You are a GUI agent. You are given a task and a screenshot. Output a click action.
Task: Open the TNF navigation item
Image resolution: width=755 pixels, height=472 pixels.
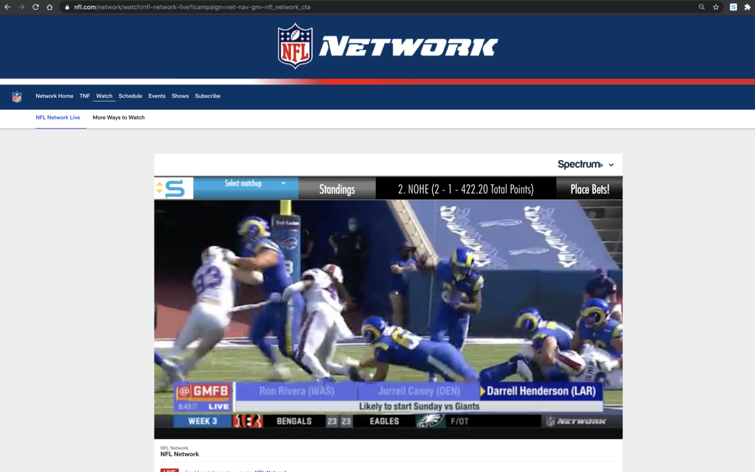(x=85, y=96)
